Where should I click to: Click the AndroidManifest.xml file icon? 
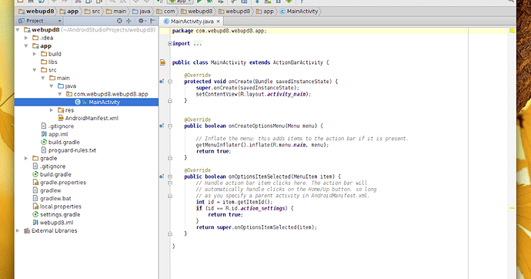pos(61,118)
